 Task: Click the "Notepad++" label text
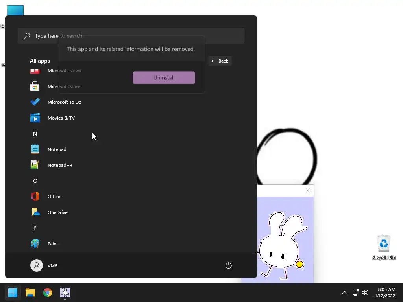coord(60,165)
